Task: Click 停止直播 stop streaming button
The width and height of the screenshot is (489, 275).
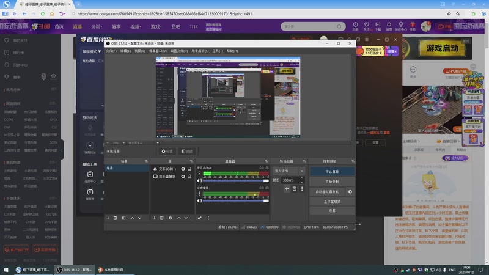Action: pyautogui.click(x=332, y=172)
